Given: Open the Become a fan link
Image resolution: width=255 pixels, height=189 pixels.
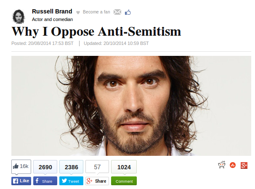Looking at the screenshot, I should click(x=96, y=12).
